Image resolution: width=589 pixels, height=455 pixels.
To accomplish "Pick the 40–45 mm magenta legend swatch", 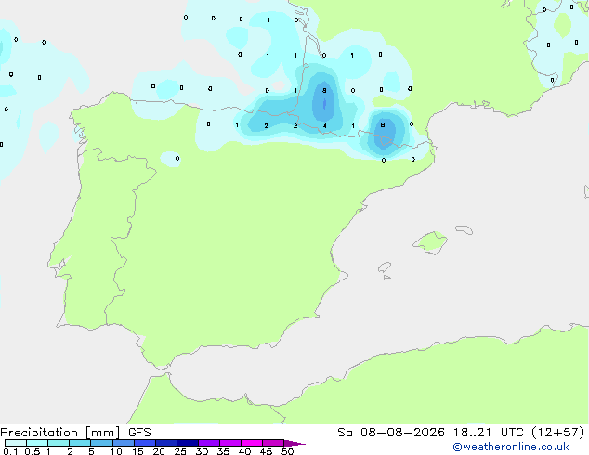I will pos(252,443).
